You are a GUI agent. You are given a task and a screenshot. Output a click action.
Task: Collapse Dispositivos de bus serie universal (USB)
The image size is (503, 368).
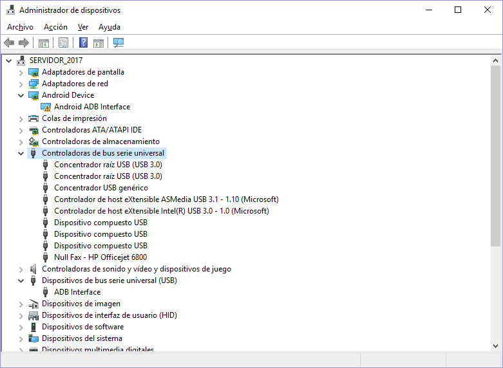21,281
